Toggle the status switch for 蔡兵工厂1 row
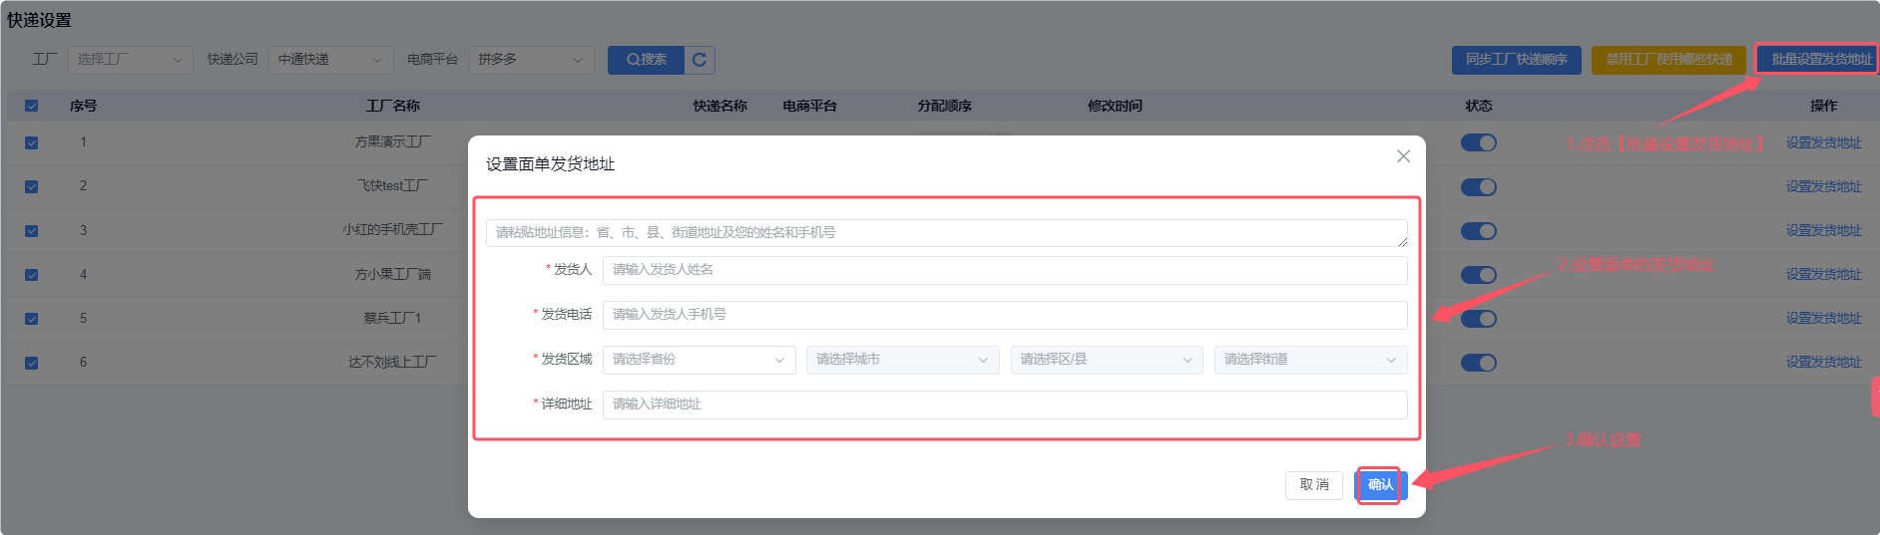Screen dimensions: 1880x535 click(x=1478, y=319)
